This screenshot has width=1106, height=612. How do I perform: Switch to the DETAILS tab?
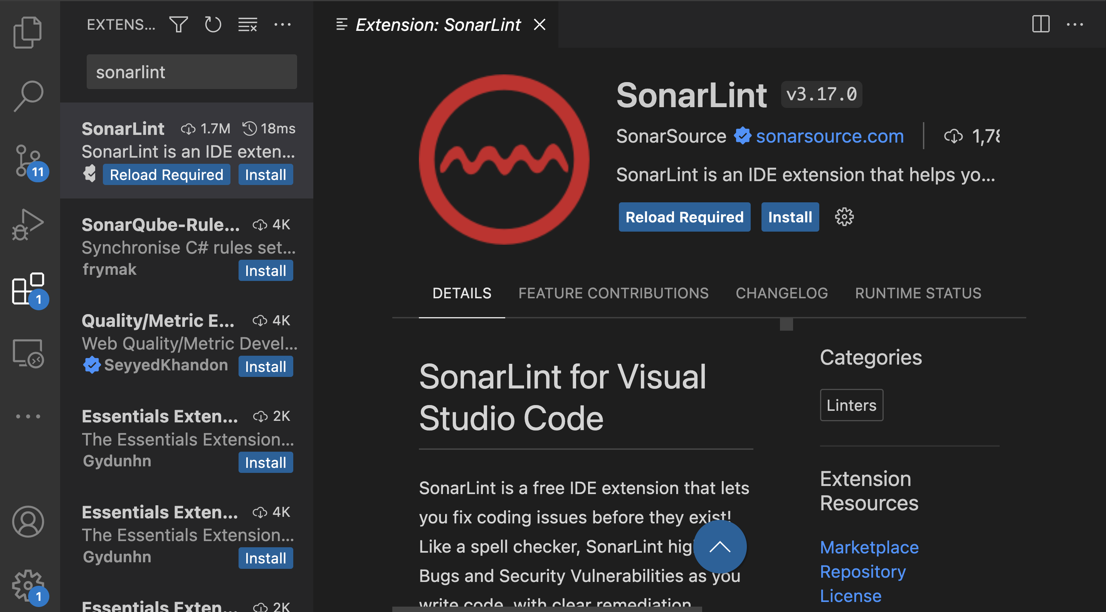[462, 293]
